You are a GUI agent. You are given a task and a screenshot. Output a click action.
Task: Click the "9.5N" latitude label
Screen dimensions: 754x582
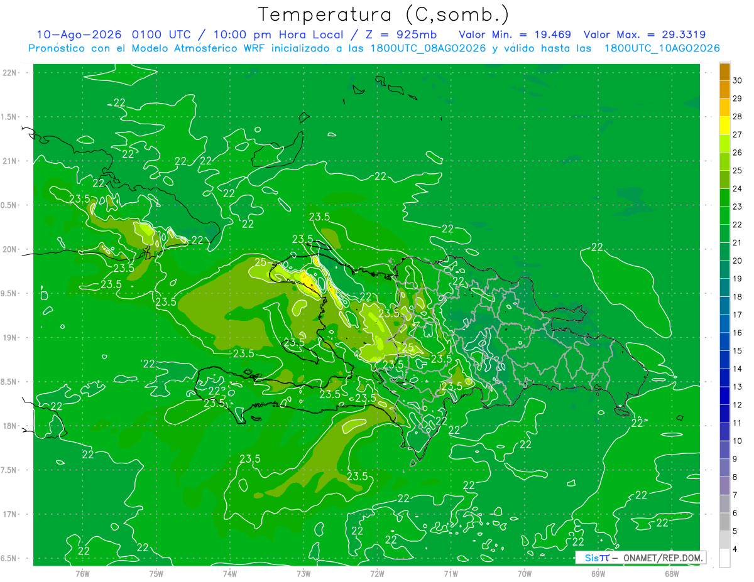click(9, 293)
